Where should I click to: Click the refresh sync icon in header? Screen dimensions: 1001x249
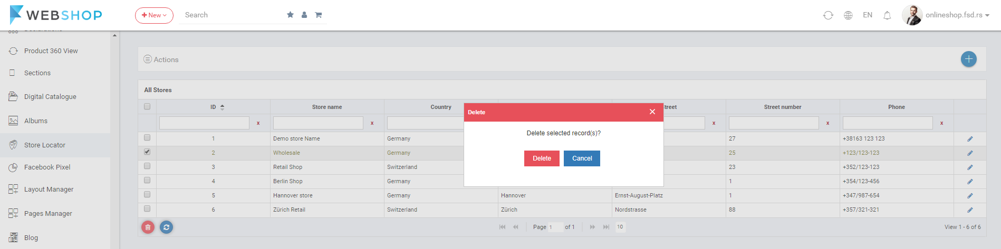[x=828, y=15]
